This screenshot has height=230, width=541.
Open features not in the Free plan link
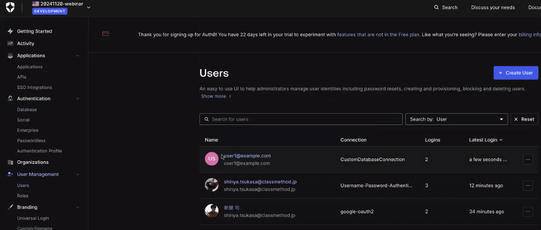tap(379, 34)
